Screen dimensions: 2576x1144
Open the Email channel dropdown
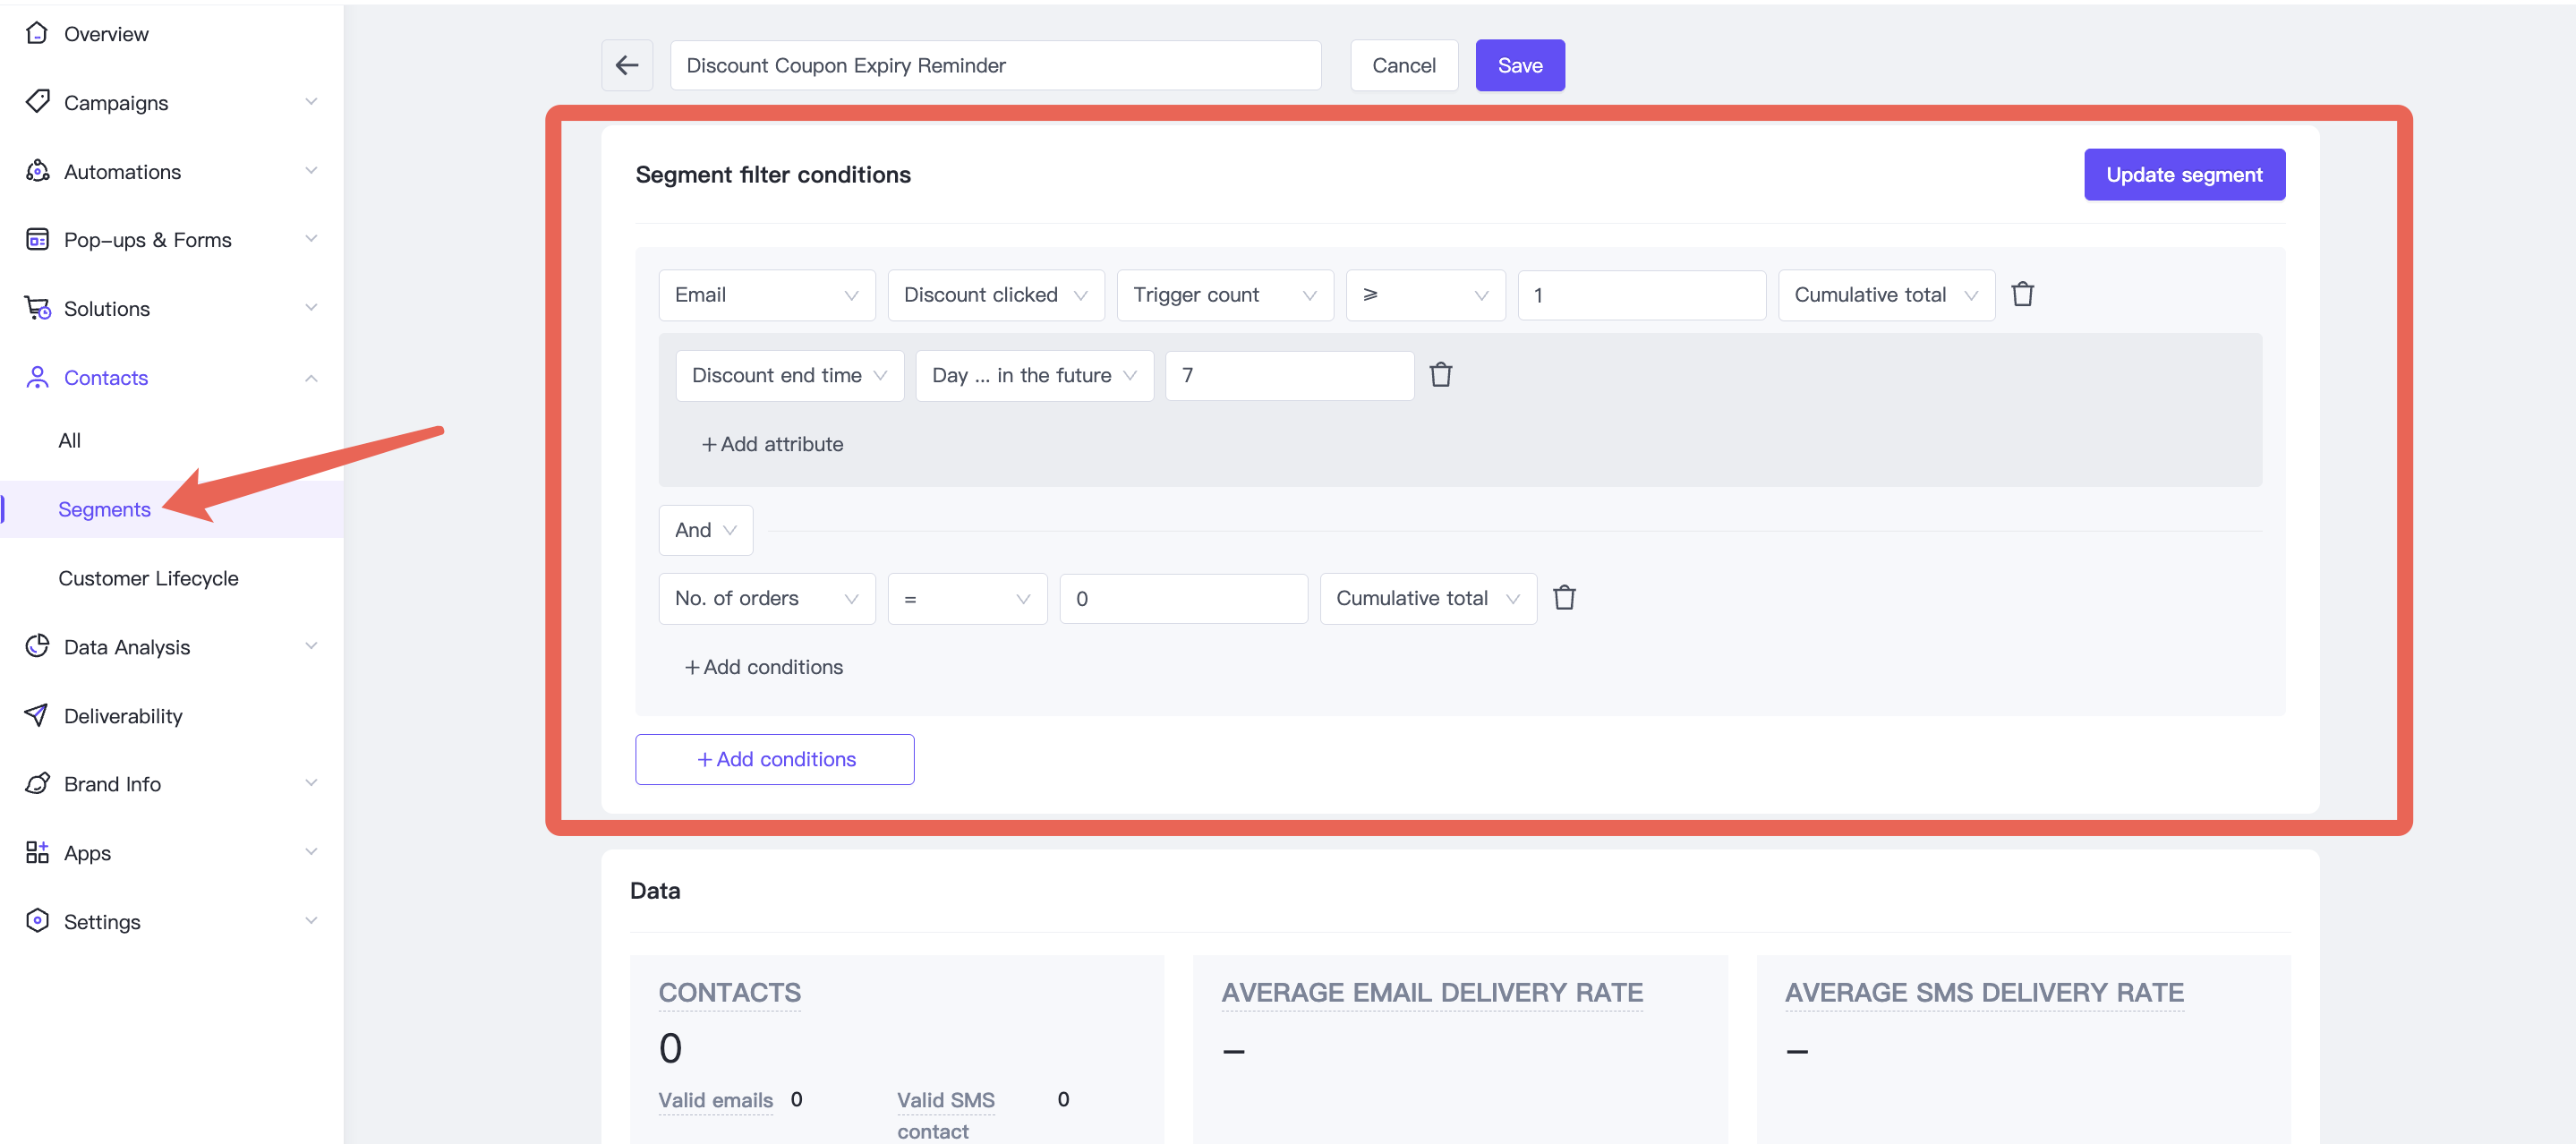(766, 295)
